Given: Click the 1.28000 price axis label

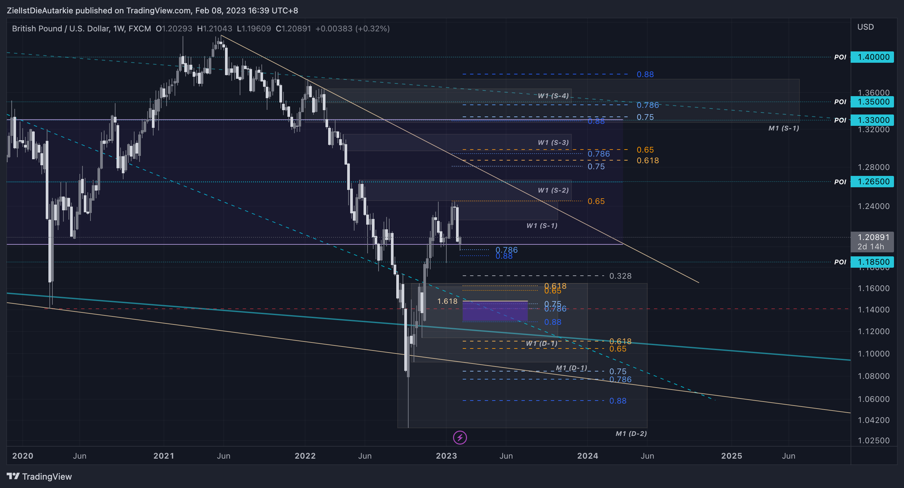Looking at the screenshot, I should [874, 167].
